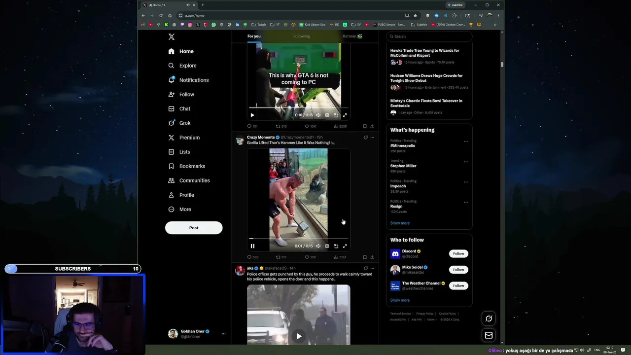This screenshot has width=631, height=355.
Task: Play the GTA 6 video
Action: pos(252,115)
